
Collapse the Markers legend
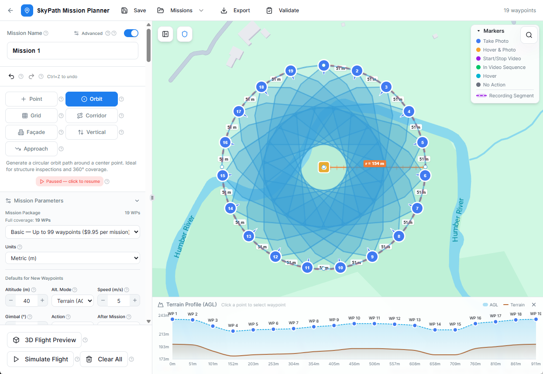478,31
